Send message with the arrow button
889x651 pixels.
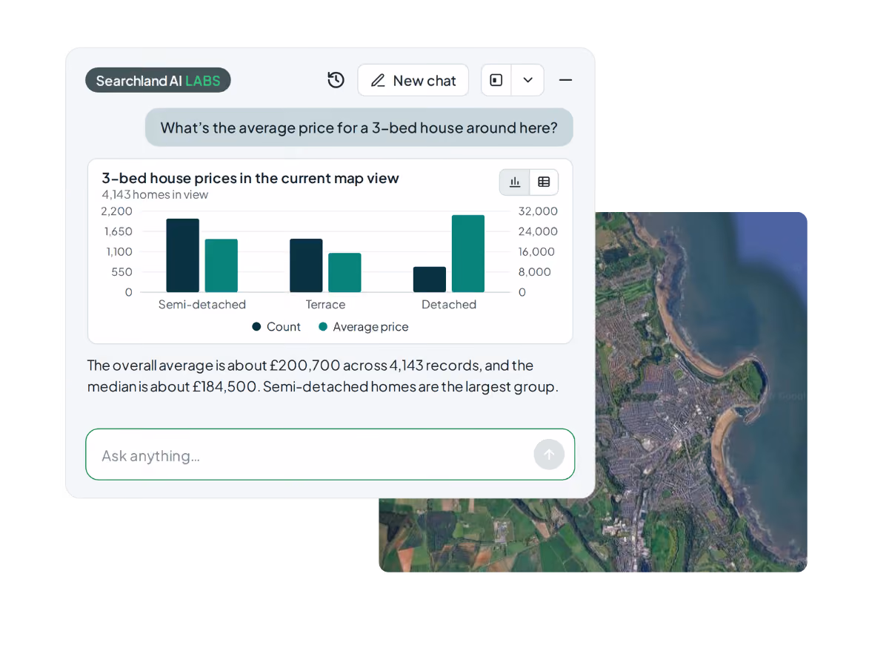(x=549, y=455)
